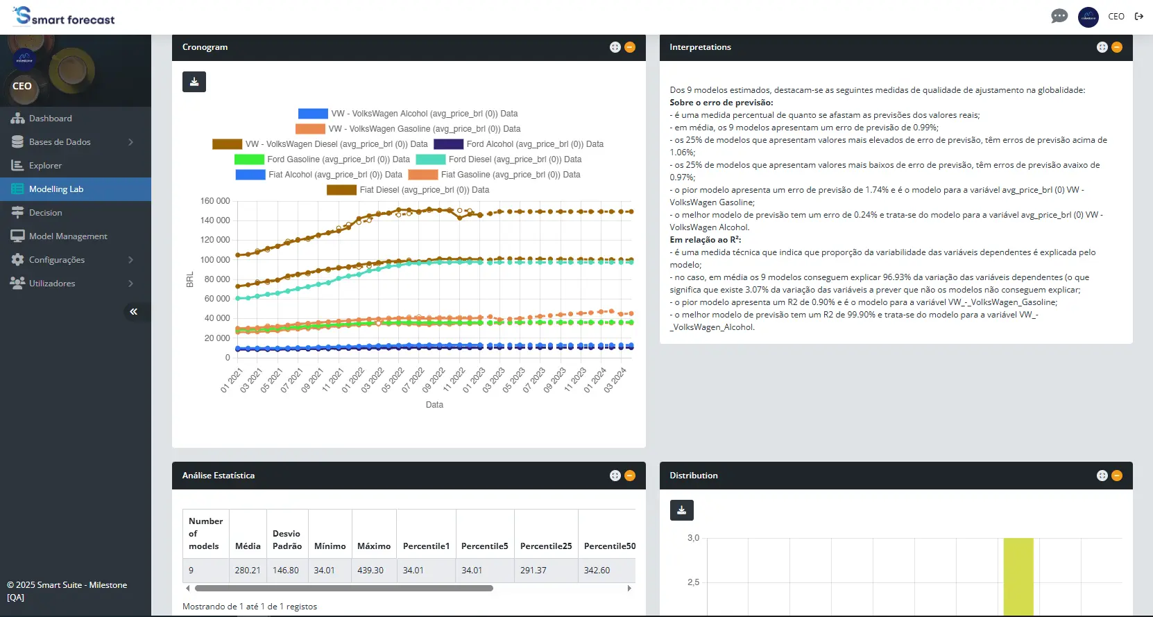This screenshot has width=1153, height=617.
Task: Click the Smart Forecast logo
Action: click(64, 17)
